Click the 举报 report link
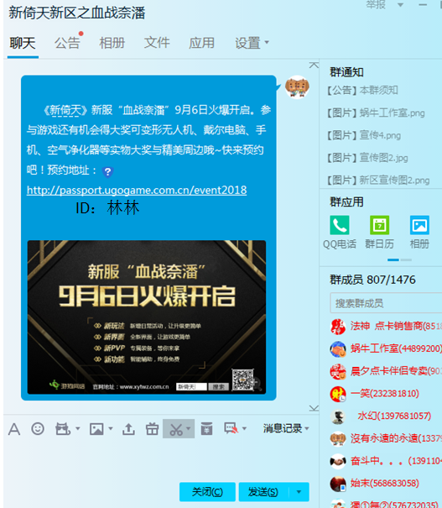 (x=376, y=4)
